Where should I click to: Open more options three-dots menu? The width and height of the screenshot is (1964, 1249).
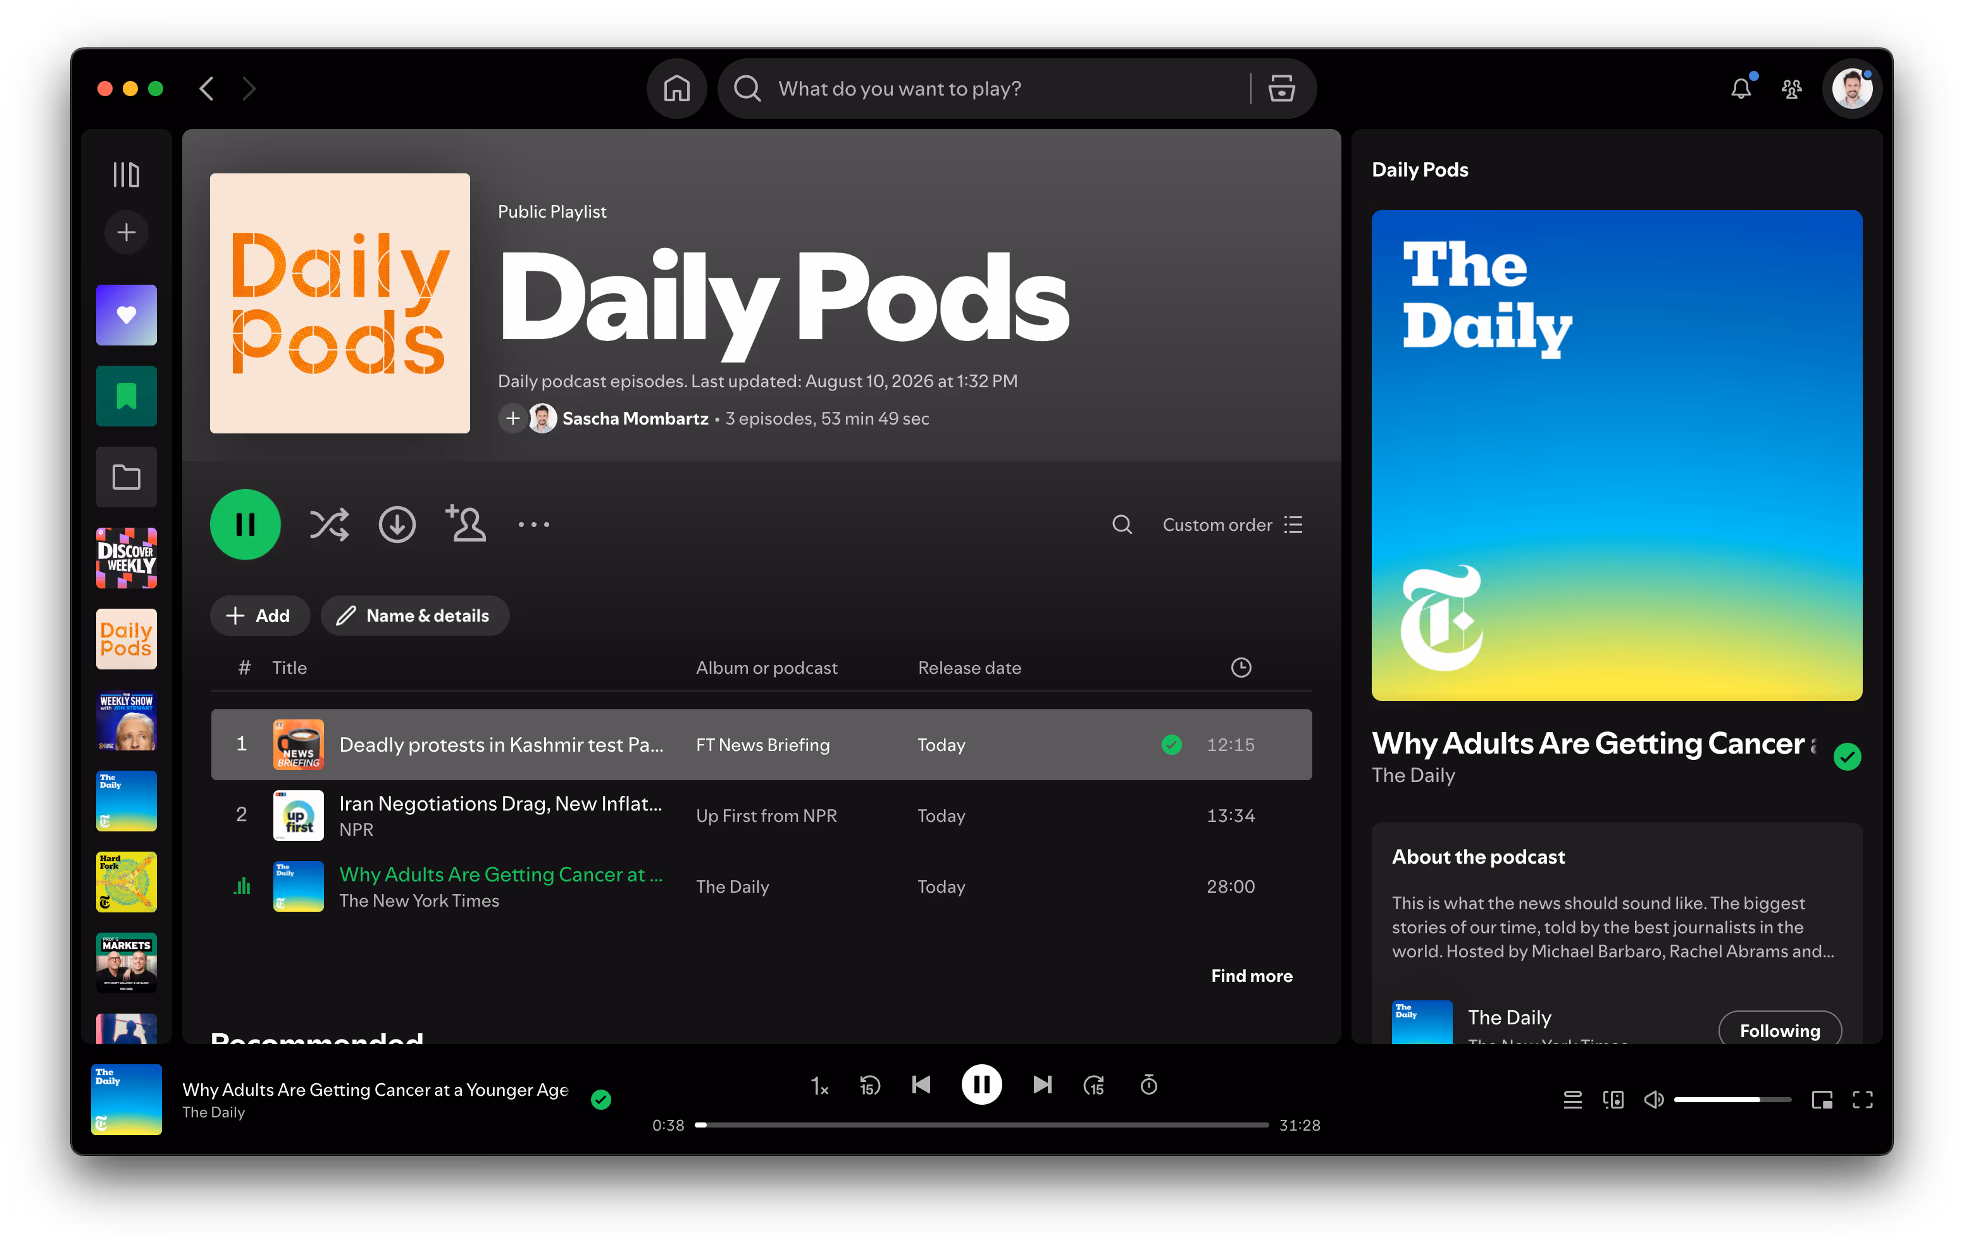pyautogui.click(x=534, y=525)
